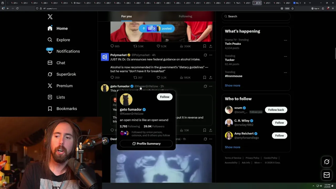Share the Polymarket post

point(211,77)
